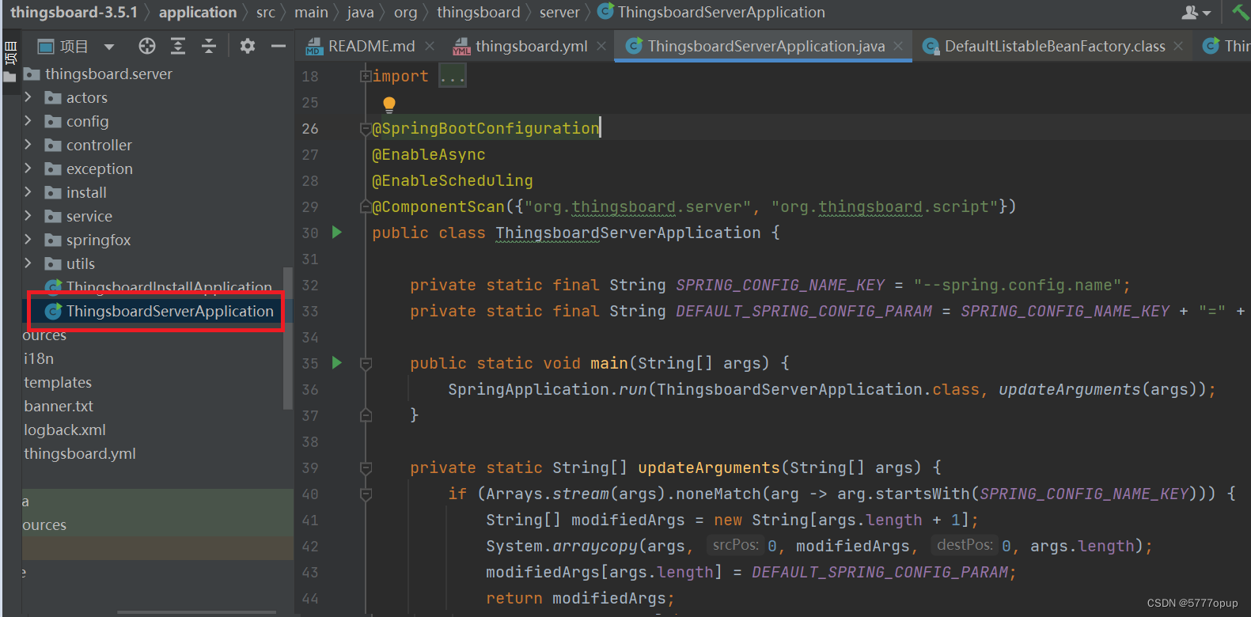
Task: Run class via gutter arrow on line 30
Action: tap(337, 233)
